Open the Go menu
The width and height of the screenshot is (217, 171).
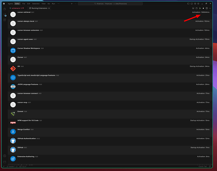coord(49,4)
